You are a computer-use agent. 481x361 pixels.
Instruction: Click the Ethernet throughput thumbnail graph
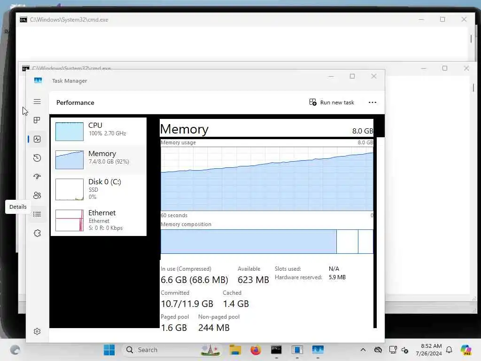pyautogui.click(x=70, y=220)
